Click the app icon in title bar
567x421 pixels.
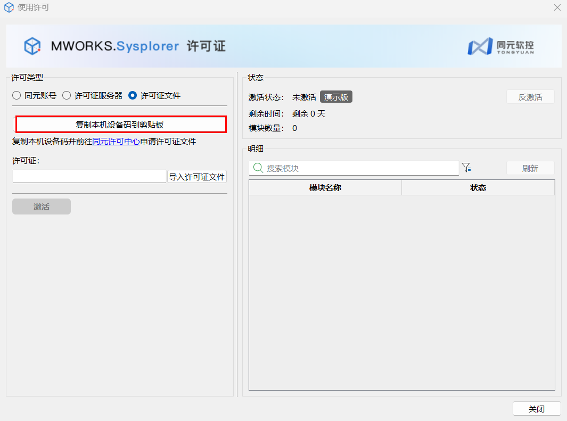pos(9,7)
